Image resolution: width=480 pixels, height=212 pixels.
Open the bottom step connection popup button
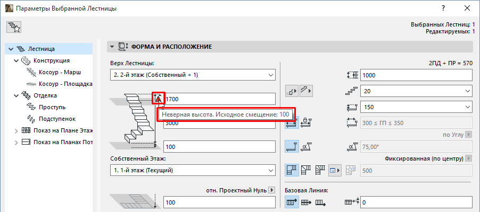(292, 91)
